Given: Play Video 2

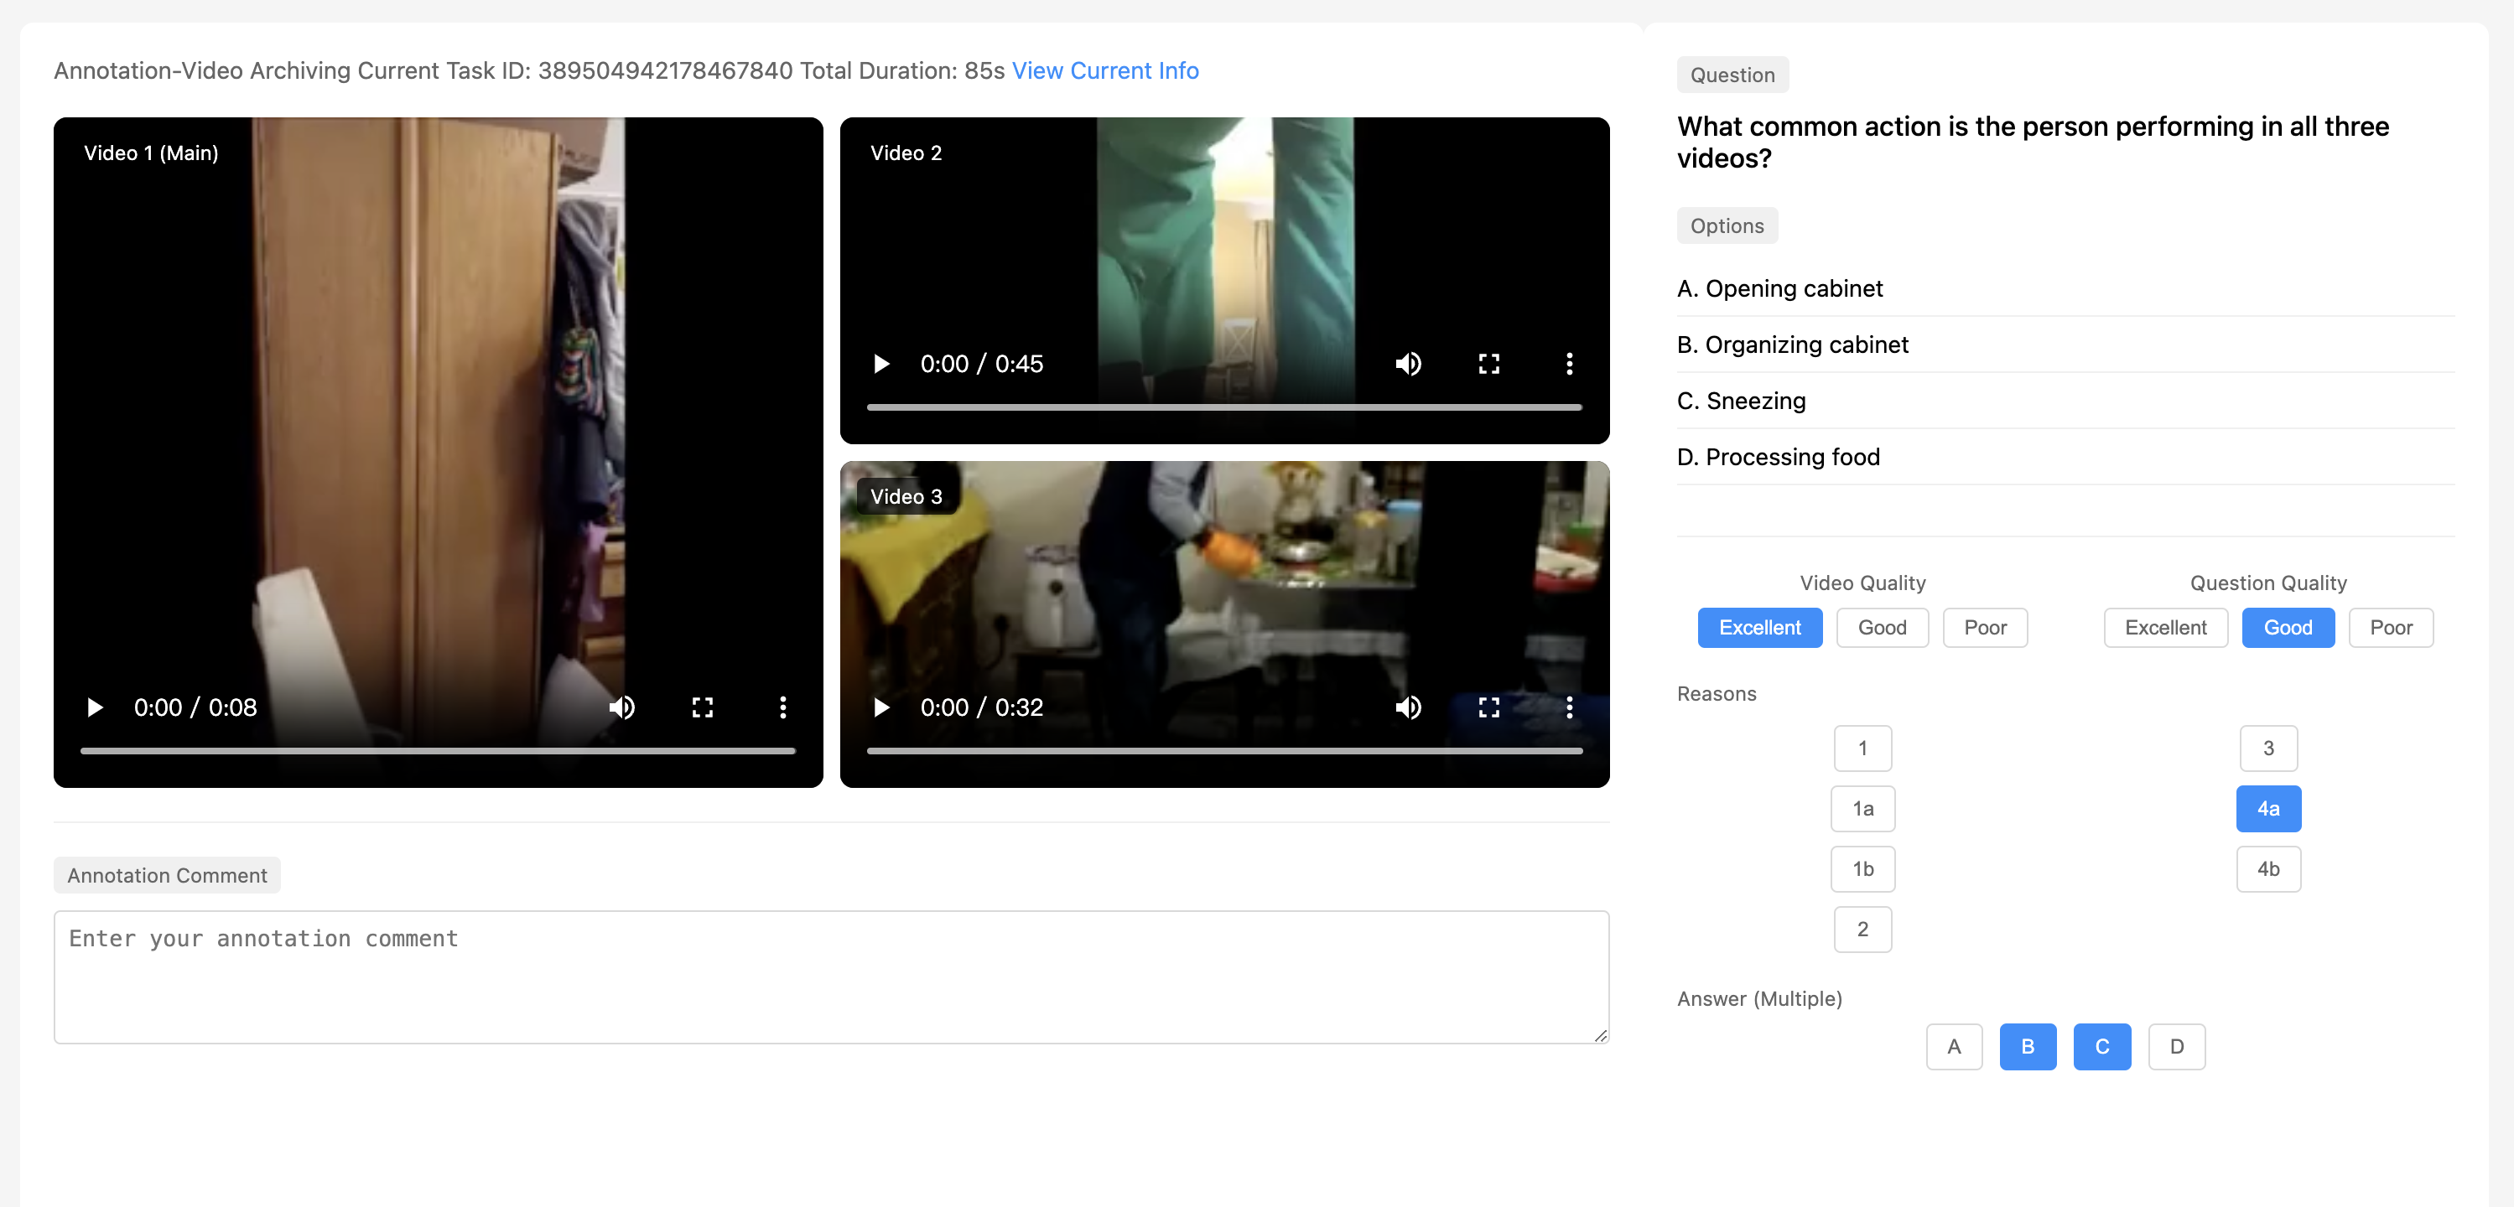Looking at the screenshot, I should pyautogui.click(x=881, y=364).
